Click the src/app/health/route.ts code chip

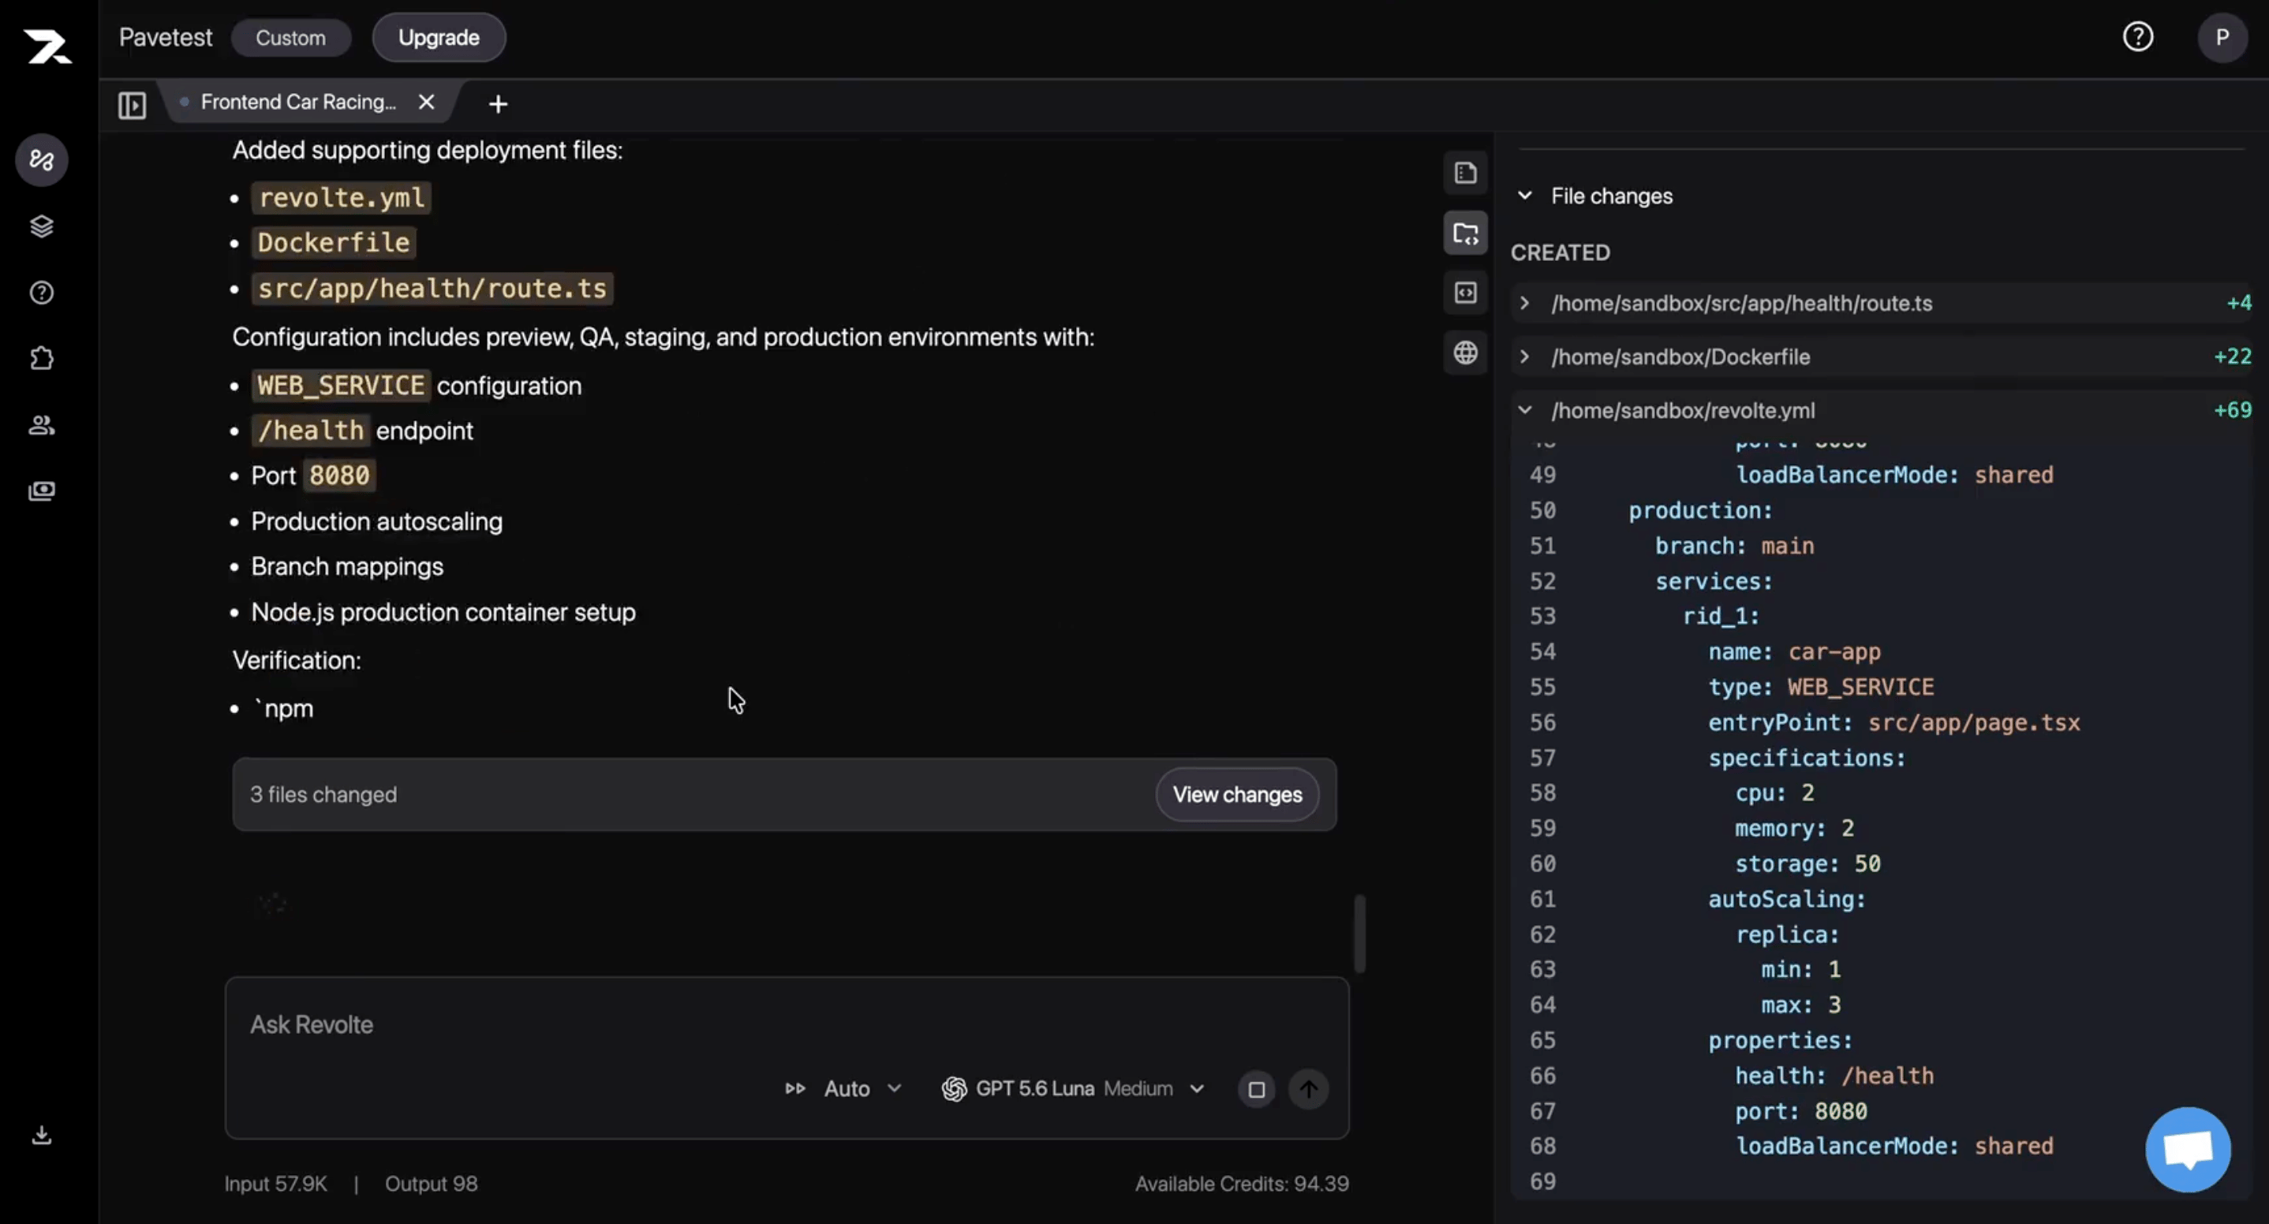coord(432,289)
